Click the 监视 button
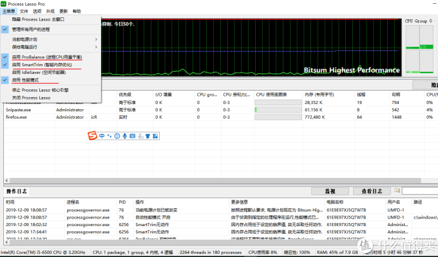Screen dimensions: 438x257 click(330, 191)
